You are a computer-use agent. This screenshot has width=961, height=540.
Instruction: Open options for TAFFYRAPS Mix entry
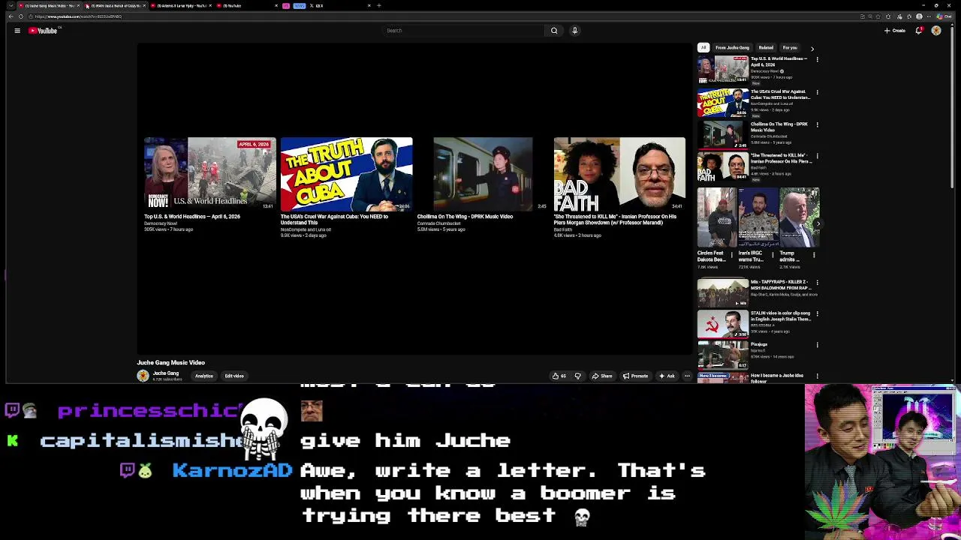[x=817, y=283]
